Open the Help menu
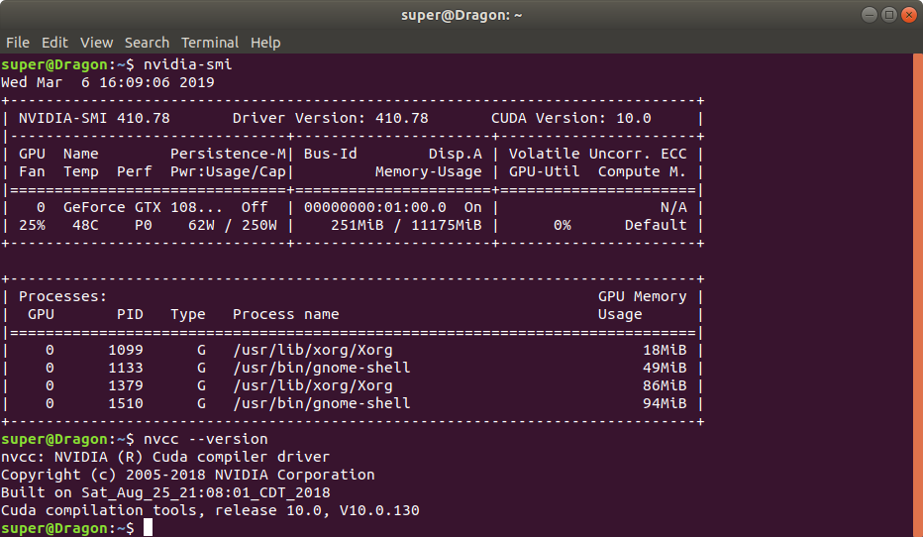The height and width of the screenshot is (537, 923). [x=265, y=43]
